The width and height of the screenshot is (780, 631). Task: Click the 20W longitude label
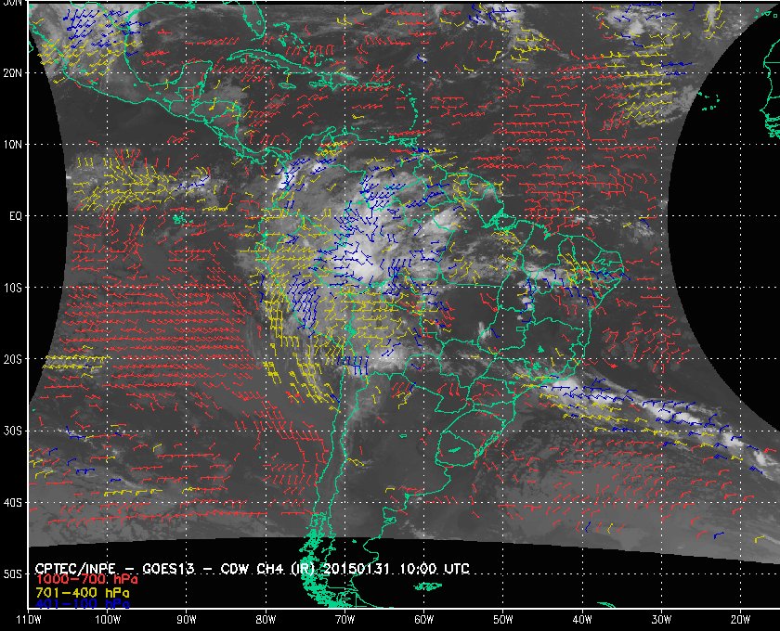(740, 620)
